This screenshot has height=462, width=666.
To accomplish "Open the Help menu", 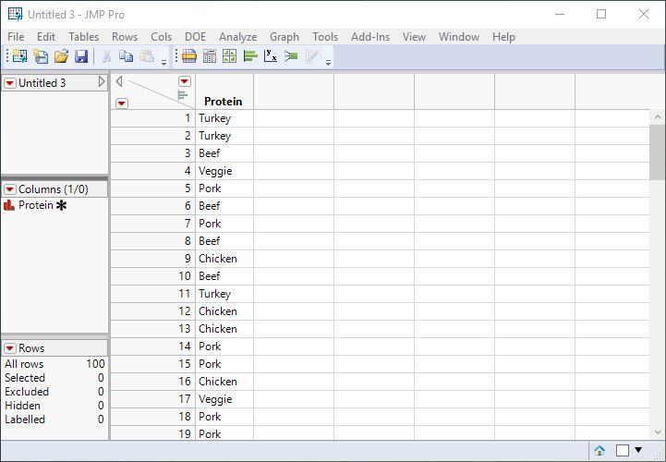I will pos(503,37).
